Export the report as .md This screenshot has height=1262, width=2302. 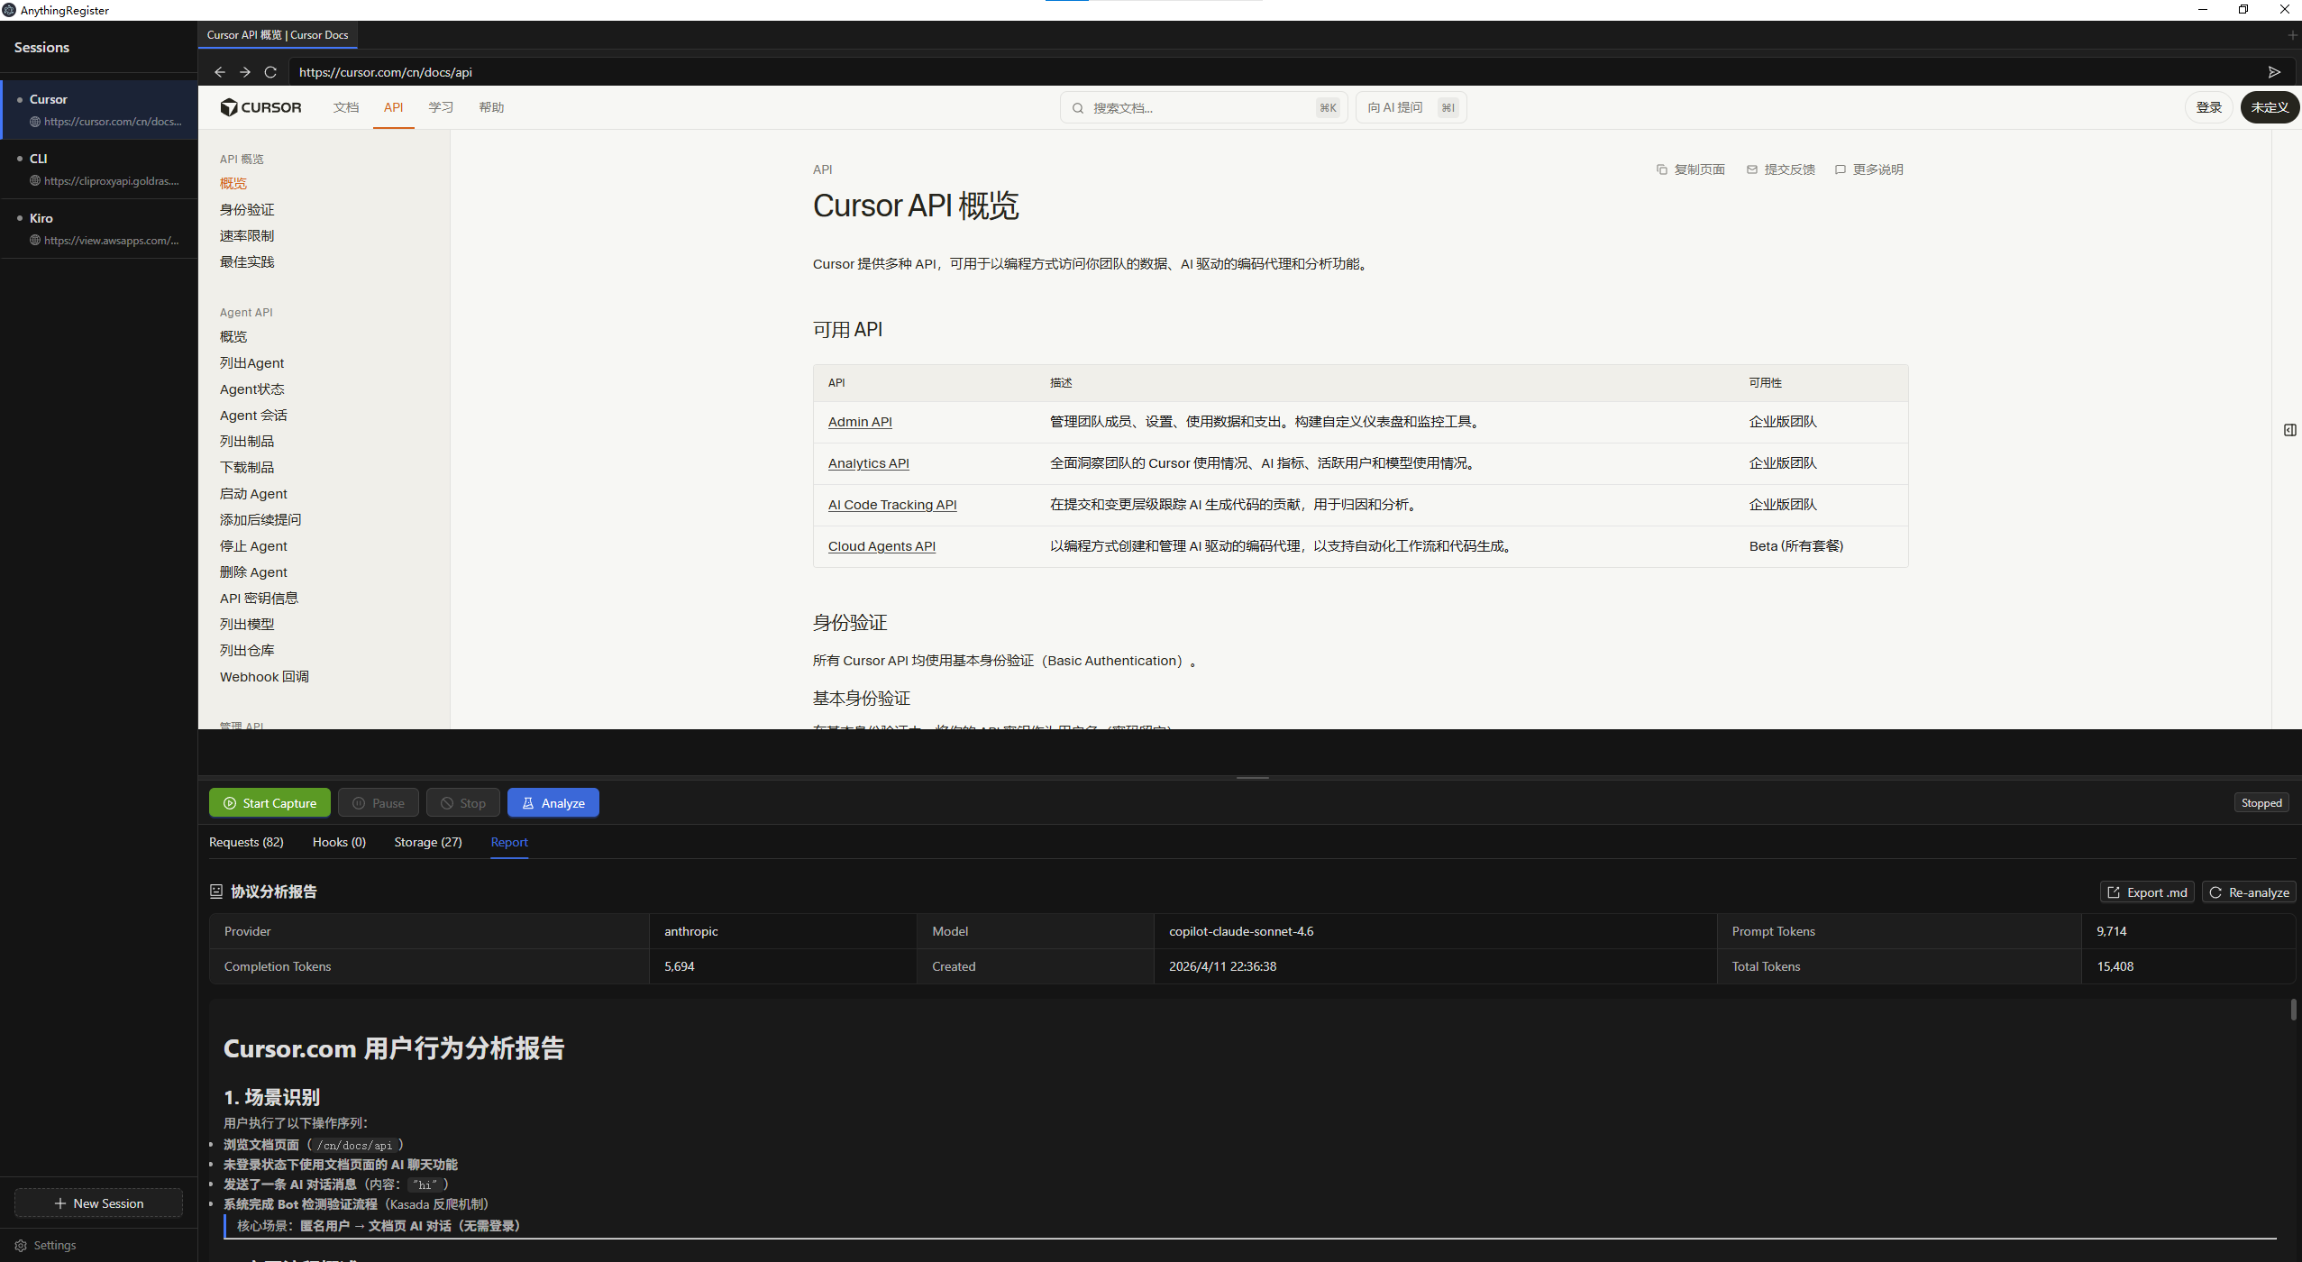coord(2147,892)
